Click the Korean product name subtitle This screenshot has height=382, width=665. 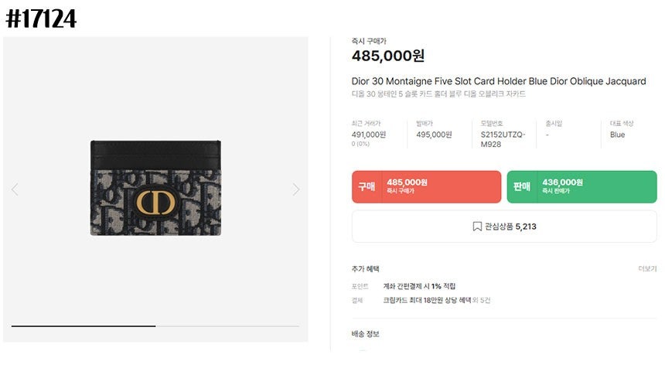pos(438,94)
